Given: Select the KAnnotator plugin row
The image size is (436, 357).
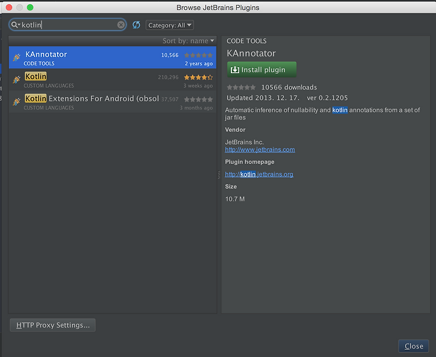Looking at the screenshot, I should (x=113, y=57).
